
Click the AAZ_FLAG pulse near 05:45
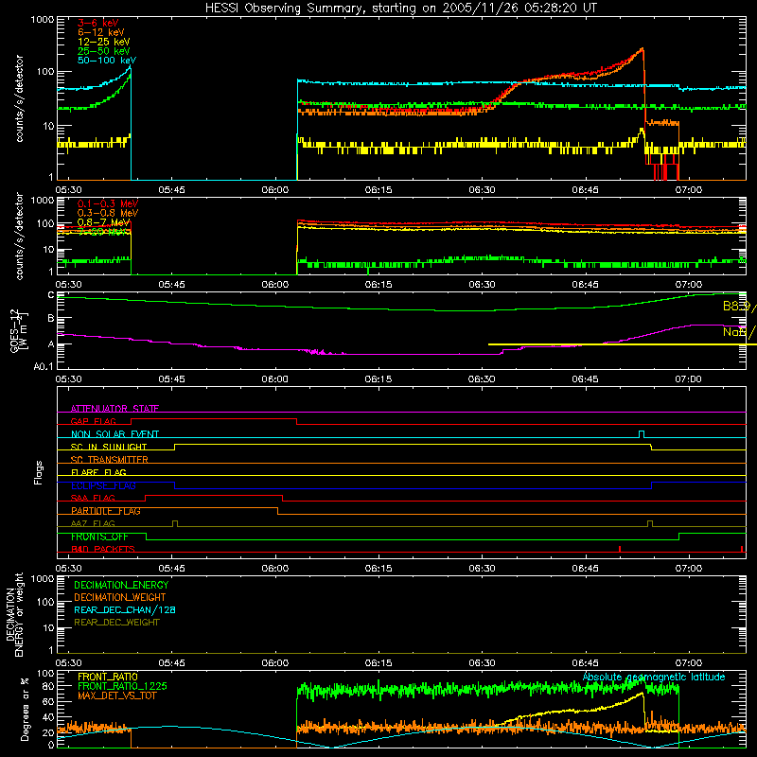(x=175, y=523)
